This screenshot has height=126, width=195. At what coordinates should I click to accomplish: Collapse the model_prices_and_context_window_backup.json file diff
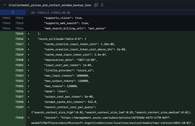point(5,5)
